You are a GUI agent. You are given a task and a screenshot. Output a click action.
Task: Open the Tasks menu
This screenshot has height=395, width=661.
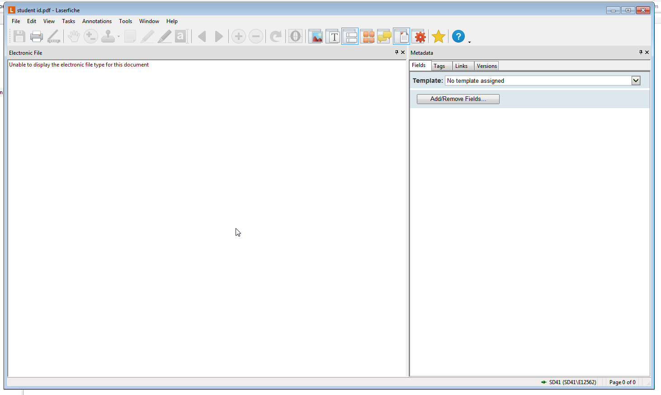click(x=68, y=21)
